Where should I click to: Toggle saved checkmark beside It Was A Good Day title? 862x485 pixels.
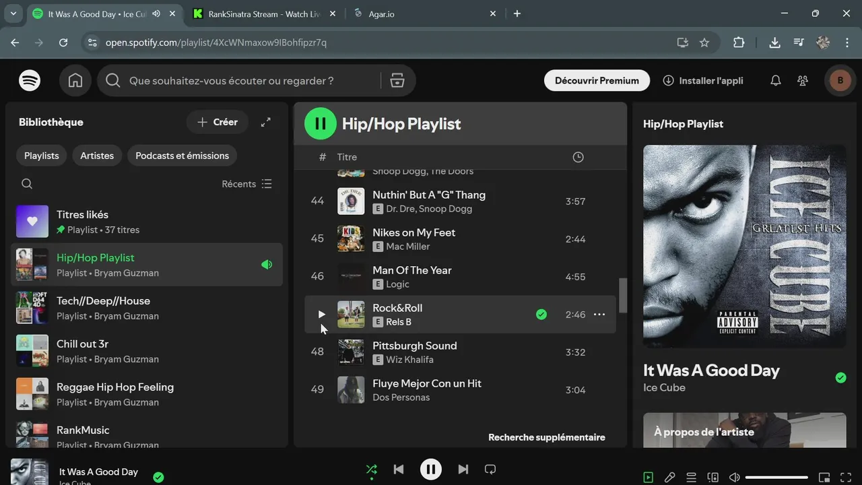tap(840, 378)
